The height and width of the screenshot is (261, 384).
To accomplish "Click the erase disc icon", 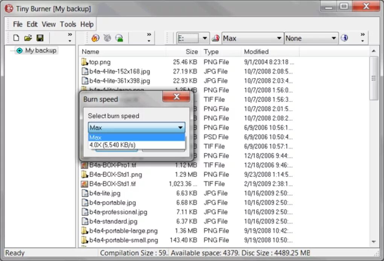I will point(107,38).
